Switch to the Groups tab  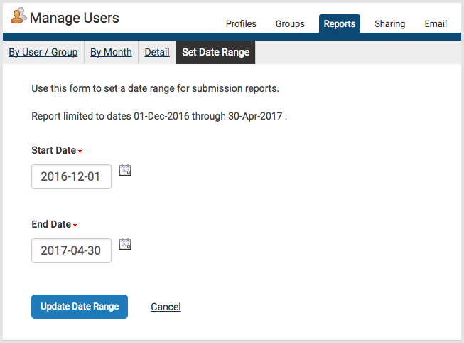coord(290,23)
